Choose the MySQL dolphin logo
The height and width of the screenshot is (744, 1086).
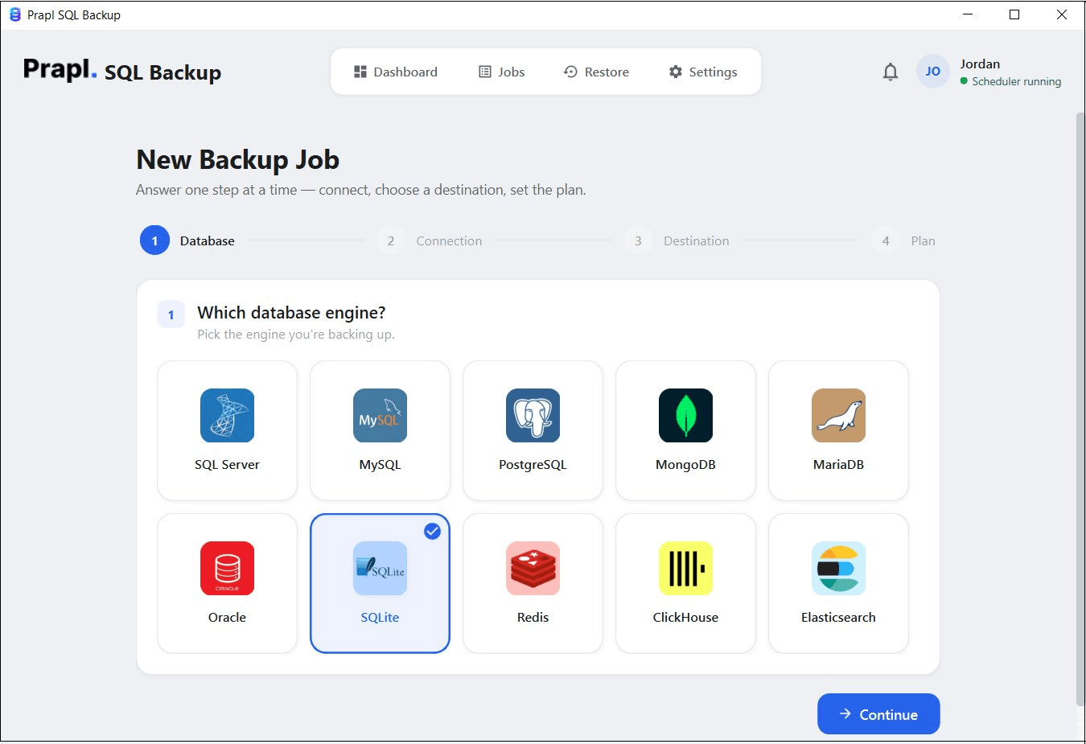[x=380, y=415]
